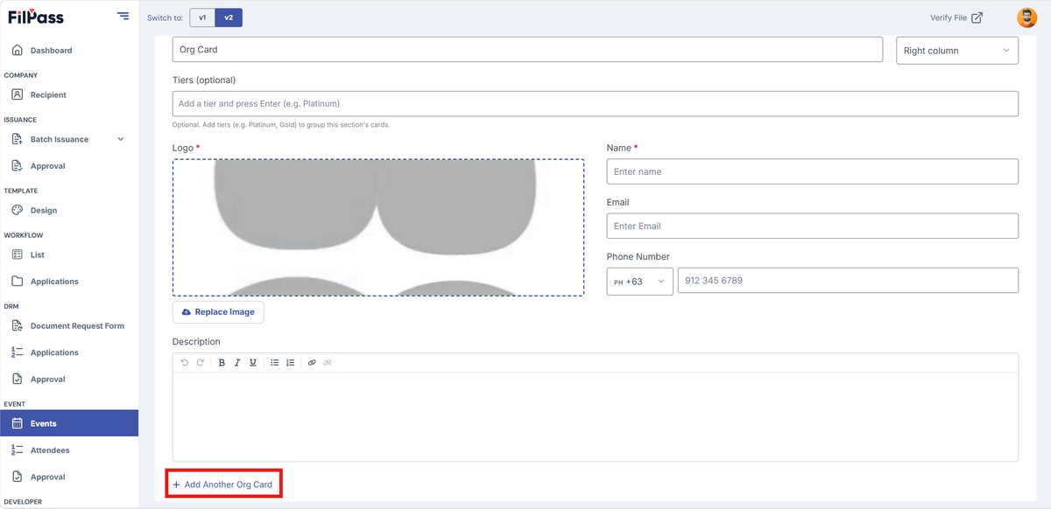Click the phone number input field
This screenshot has height=509, width=1051.
click(848, 281)
